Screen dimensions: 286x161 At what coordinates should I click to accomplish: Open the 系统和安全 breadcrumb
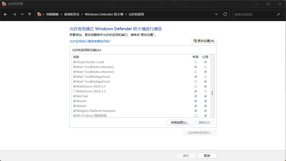click(72, 14)
